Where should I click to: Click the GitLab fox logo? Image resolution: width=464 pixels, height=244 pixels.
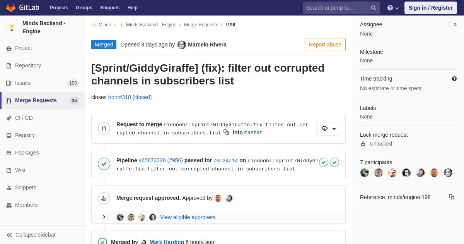[x=11, y=8]
